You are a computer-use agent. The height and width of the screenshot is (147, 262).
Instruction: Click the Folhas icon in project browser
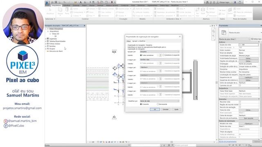tap(48, 44)
